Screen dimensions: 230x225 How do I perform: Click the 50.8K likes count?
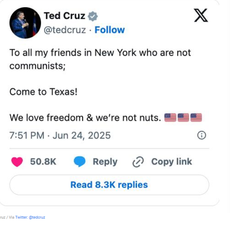tap(43, 162)
